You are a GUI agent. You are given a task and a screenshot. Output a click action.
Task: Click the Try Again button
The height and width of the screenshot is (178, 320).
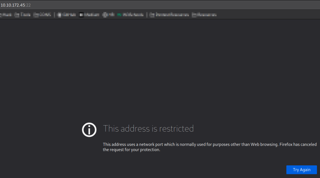[x=302, y=170]
